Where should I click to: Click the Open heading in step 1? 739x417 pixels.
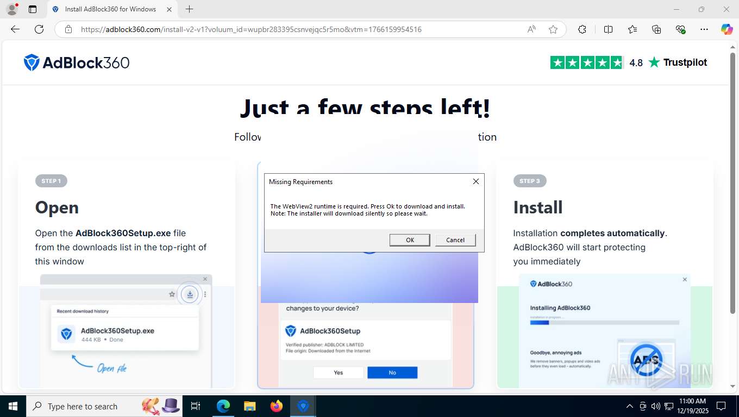point(57,207)
